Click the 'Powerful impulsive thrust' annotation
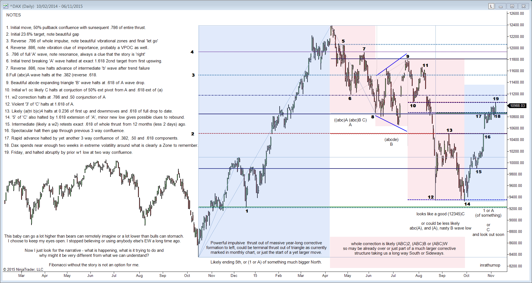 (x=266, y=248)
